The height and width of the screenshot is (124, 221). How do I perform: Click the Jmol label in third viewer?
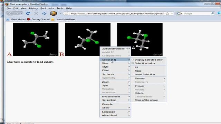(157, 54)
